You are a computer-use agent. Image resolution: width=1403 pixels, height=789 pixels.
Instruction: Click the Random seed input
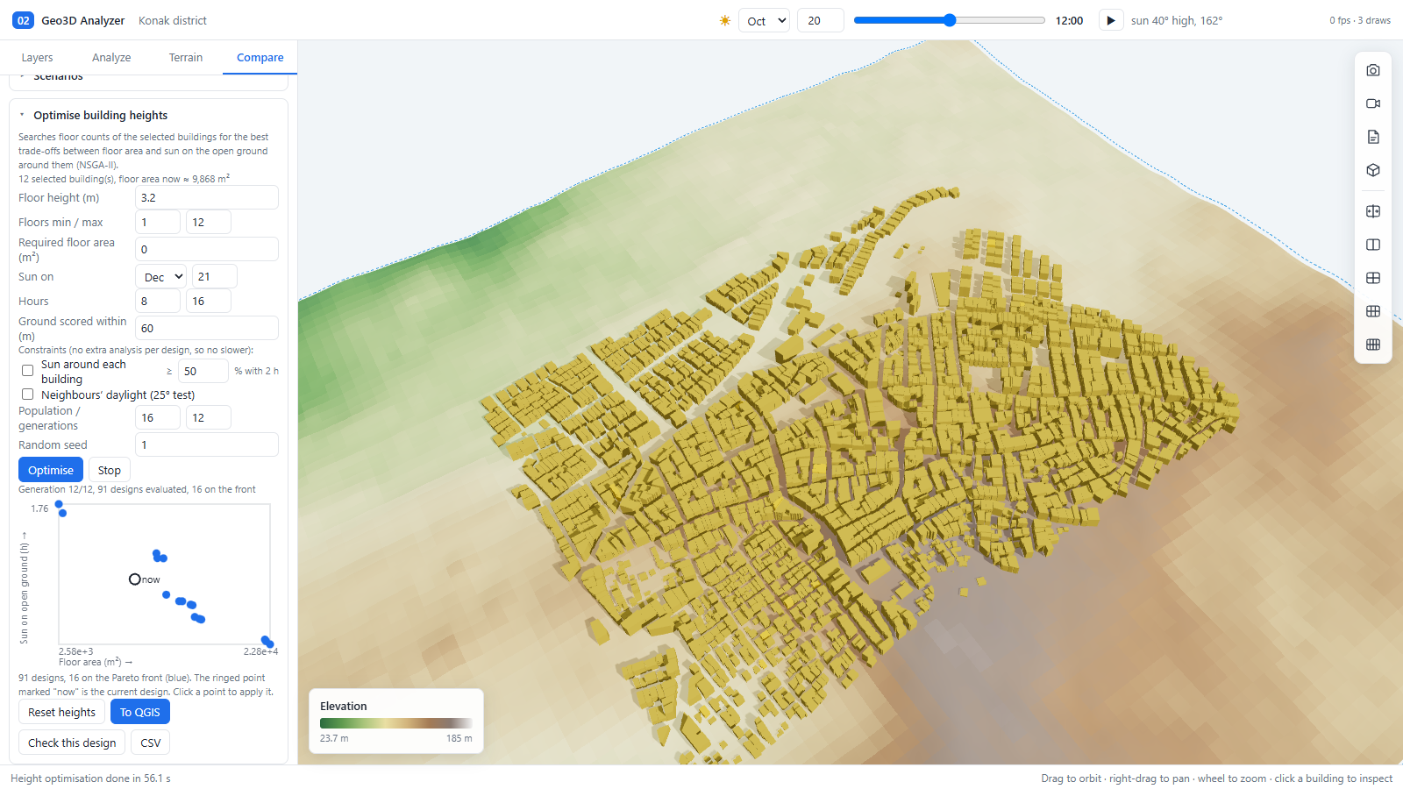(207, 444)
